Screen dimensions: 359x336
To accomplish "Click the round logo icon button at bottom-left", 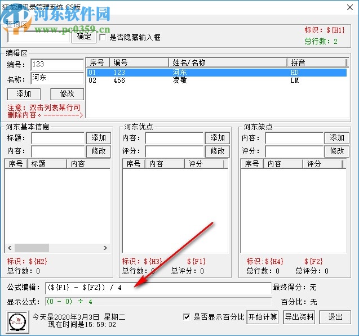I will coord(18,321).
